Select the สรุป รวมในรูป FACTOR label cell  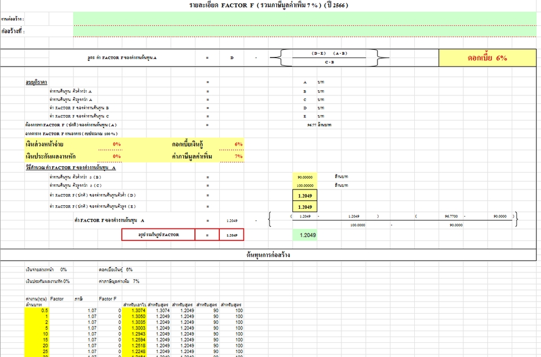(x=158, y=235)
